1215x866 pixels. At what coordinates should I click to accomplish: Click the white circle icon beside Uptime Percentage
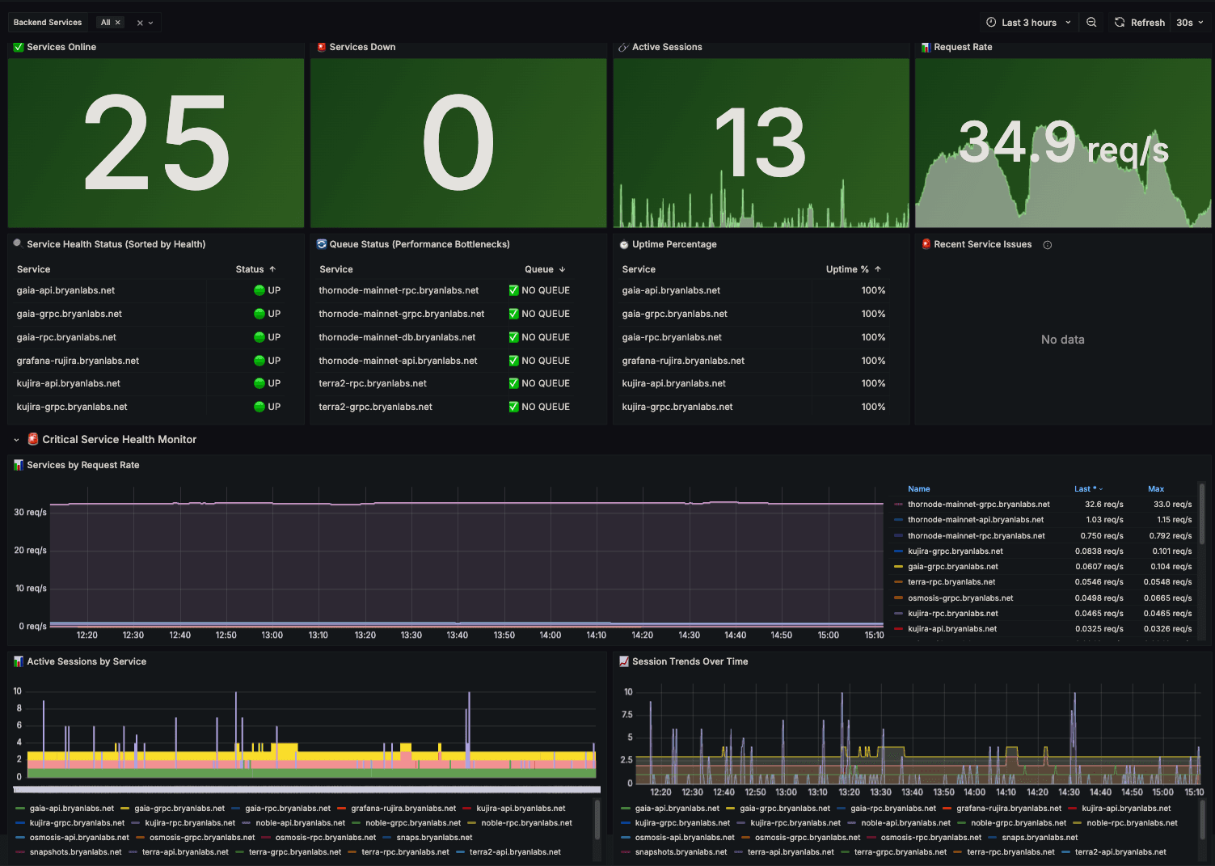[x=624, y=244]
